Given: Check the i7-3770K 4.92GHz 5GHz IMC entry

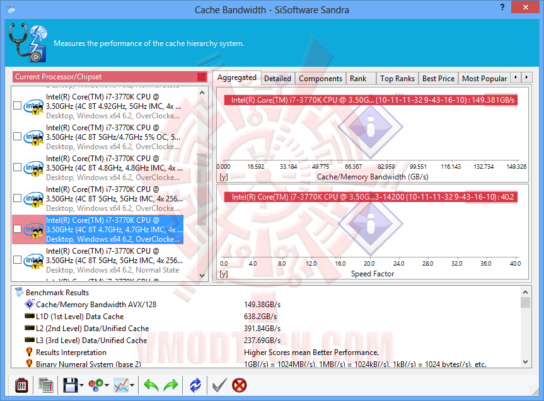Looking at the screenshot, I should click(17, 105).
